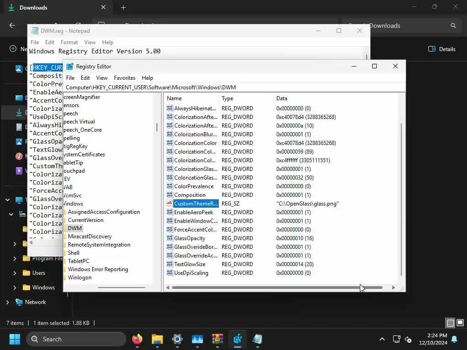Select the ColorPrevalence value
This screenshot has width=467, height=350.
(193, 186)
